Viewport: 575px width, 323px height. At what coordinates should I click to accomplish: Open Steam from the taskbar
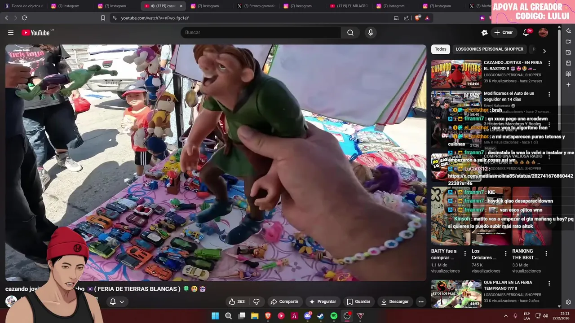click(320, 316)
